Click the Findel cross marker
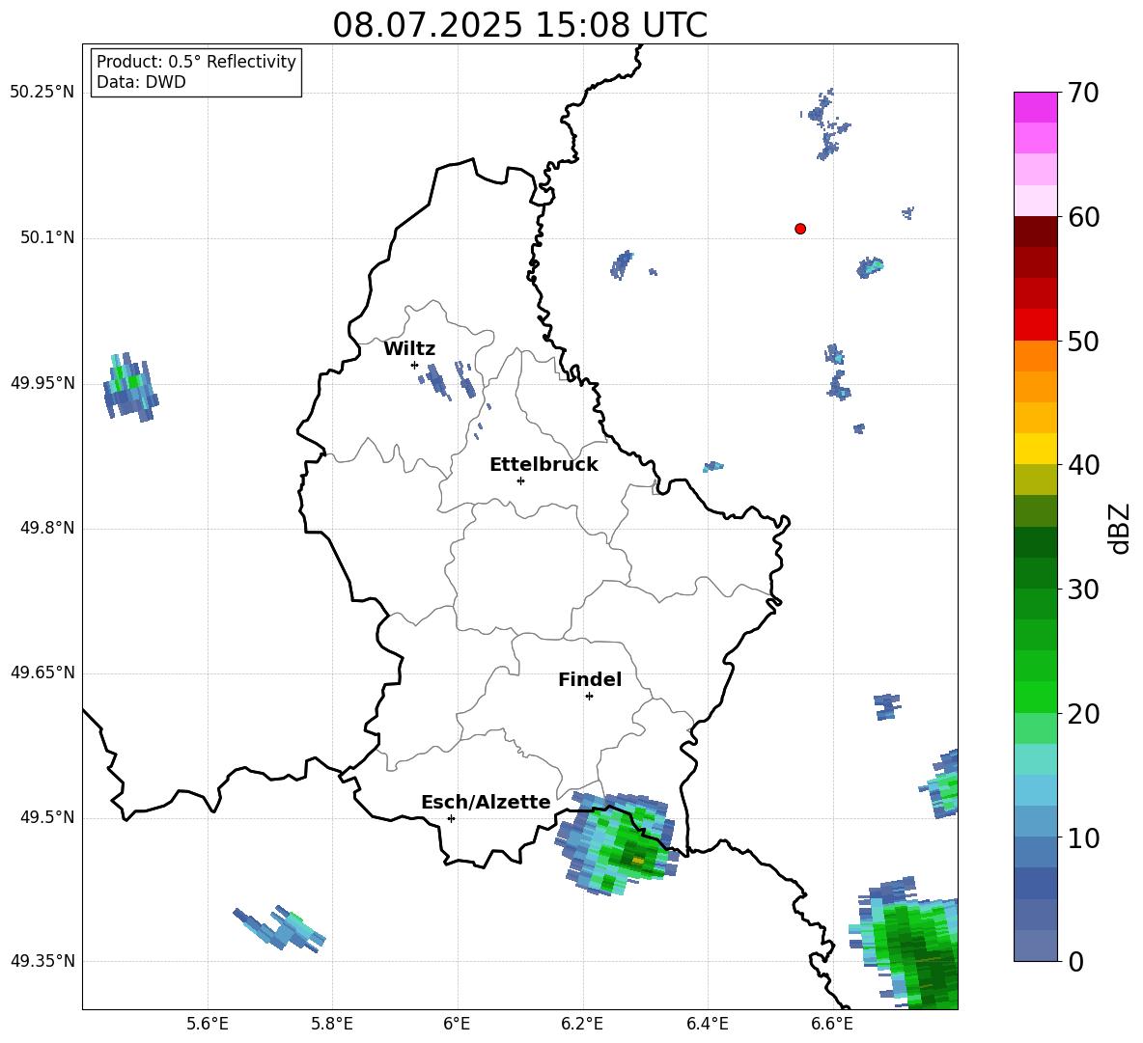 click(x=589, y=697)
